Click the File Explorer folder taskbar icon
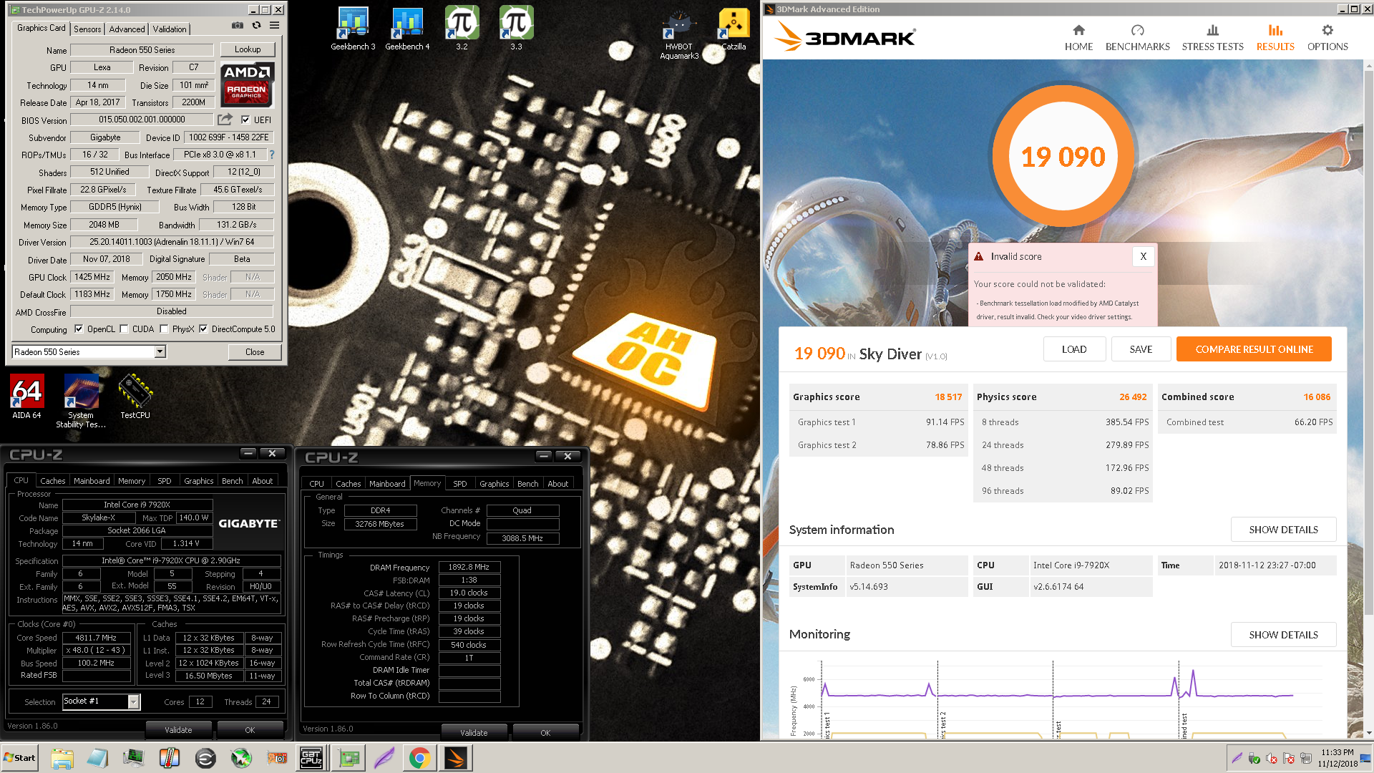Screen dimensions: 1374x773 (62, 758)
